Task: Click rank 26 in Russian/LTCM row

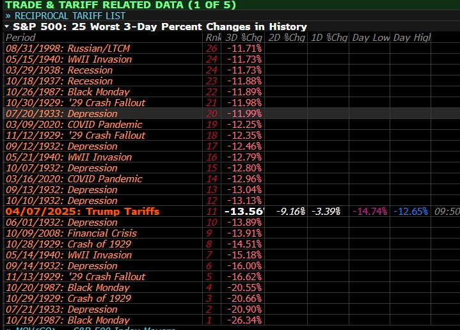Action: coord(212,49)
